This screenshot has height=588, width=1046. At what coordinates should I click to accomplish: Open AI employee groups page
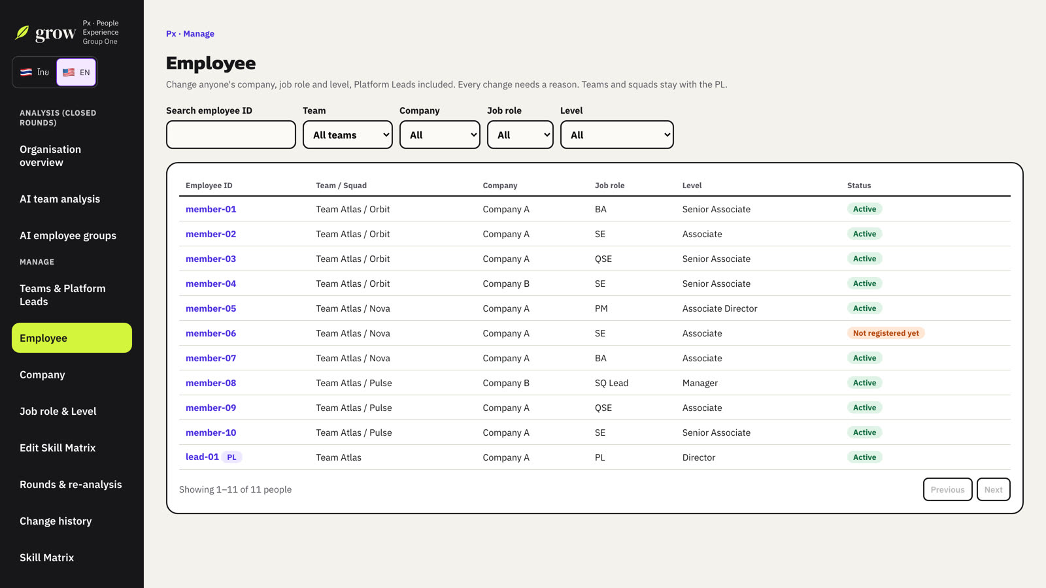tap(72, 235)
